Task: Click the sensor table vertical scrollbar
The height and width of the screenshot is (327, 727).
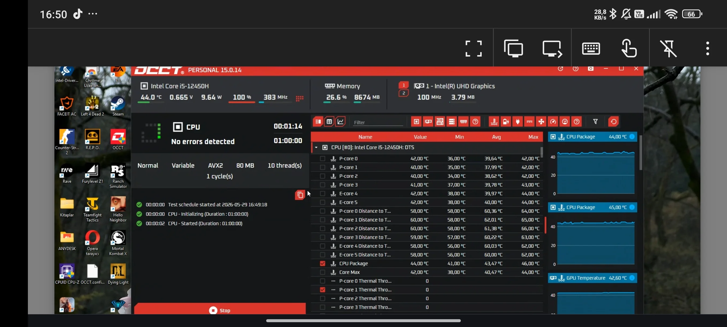Action: [x=541, y=152]
